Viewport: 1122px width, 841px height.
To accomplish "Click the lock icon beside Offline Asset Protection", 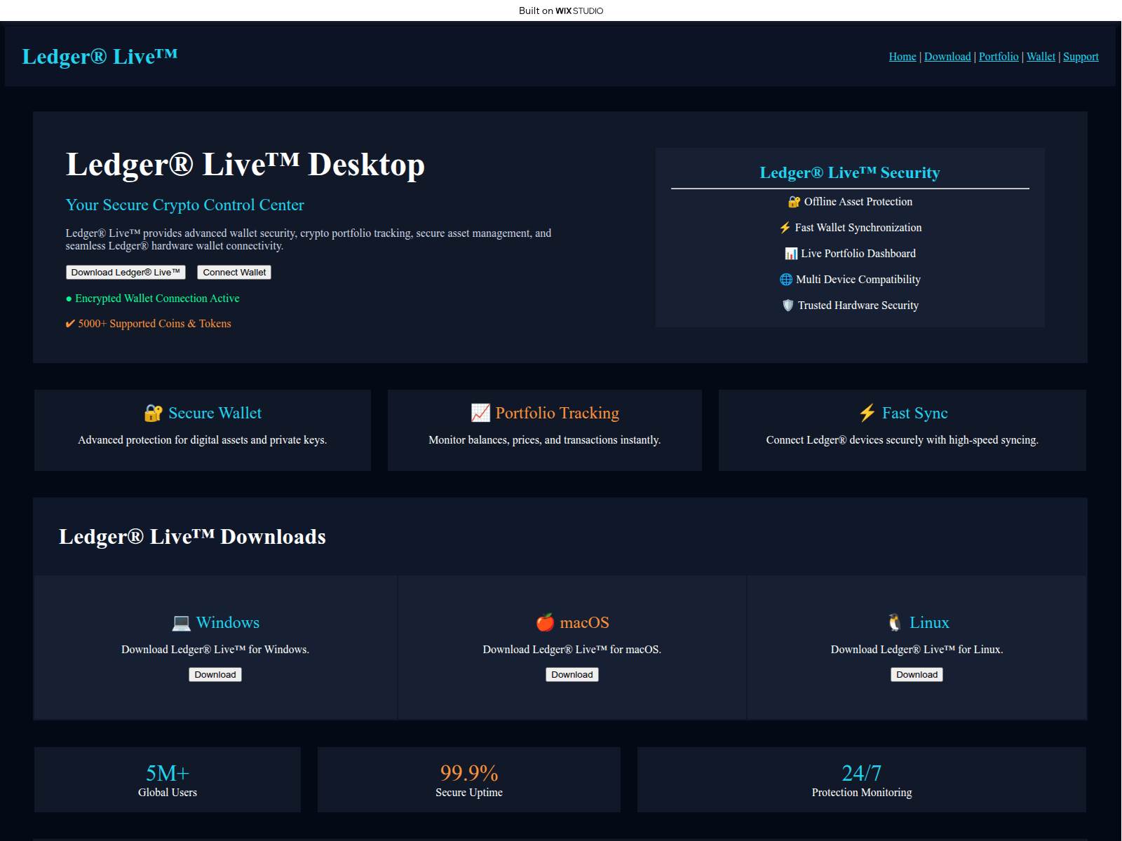I will (794, 202).
